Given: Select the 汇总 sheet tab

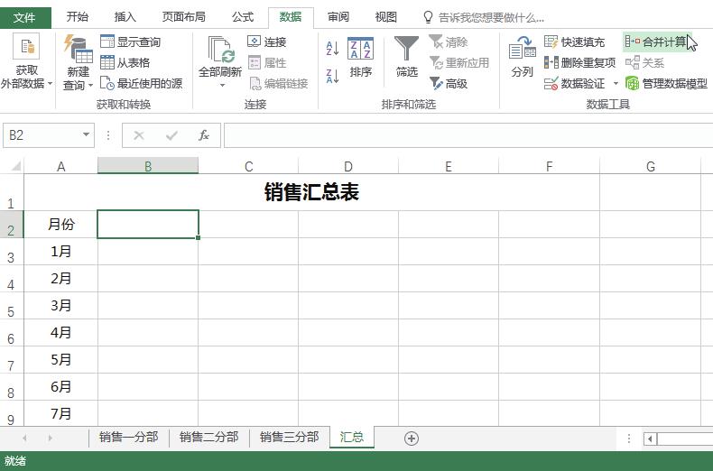Looking at the screenshot, I should [352, 437].
